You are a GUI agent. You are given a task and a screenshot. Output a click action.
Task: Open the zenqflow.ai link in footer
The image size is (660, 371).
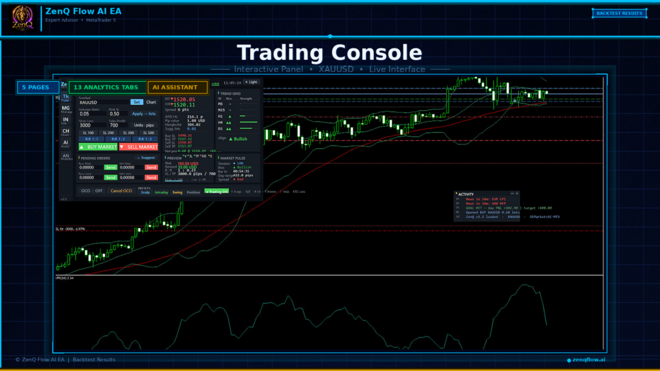click(x=586, y=359)
